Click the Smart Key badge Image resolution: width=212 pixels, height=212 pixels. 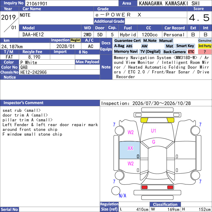pyautogui.click(x=185, y=46)
